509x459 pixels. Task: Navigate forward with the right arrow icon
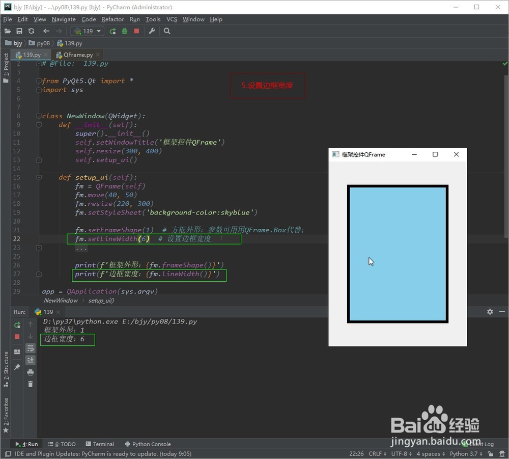[59, 31]
